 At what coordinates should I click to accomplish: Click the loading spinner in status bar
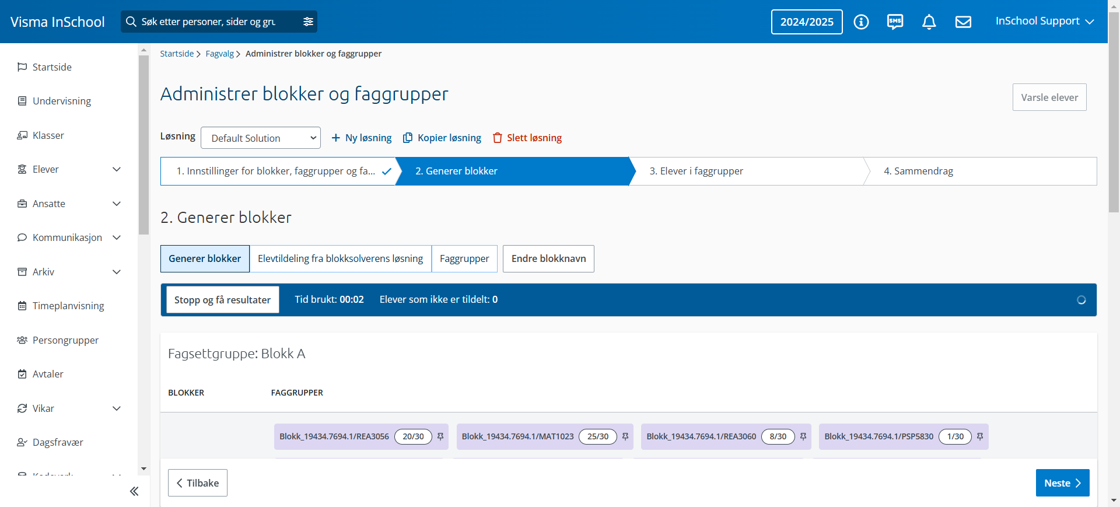point(1081,300)
